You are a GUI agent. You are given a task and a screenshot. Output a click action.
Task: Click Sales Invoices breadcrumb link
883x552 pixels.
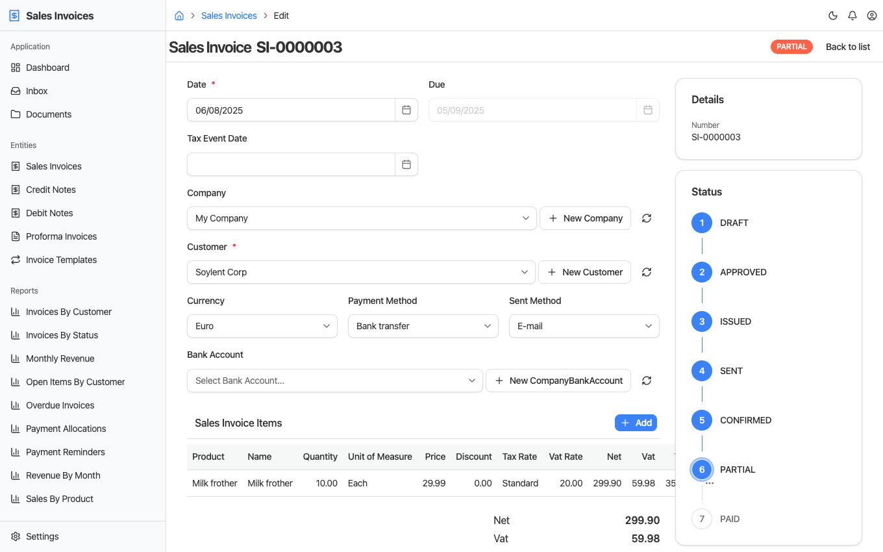click(229, 16)
